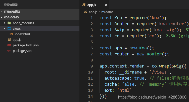Viewport: 189px width, 102px height.
Task: Click the JS icon on app.js tab
Action: coord(84,5)
